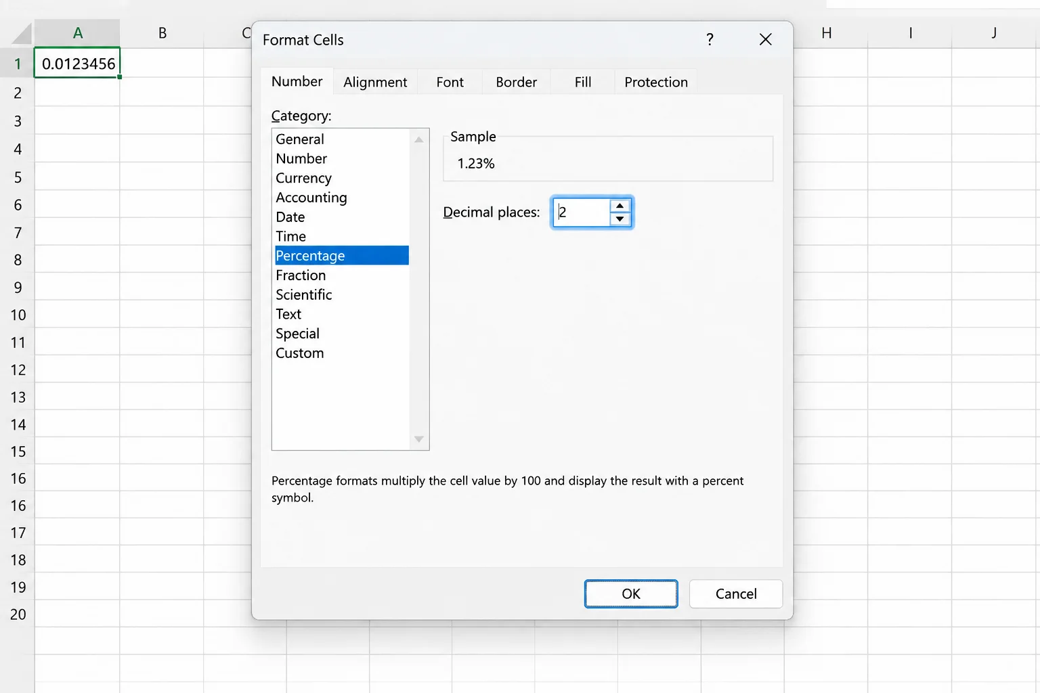This screenshot has height=693, width=1040.
Task: Select row 10 header
Action: [x=18, y=315]
